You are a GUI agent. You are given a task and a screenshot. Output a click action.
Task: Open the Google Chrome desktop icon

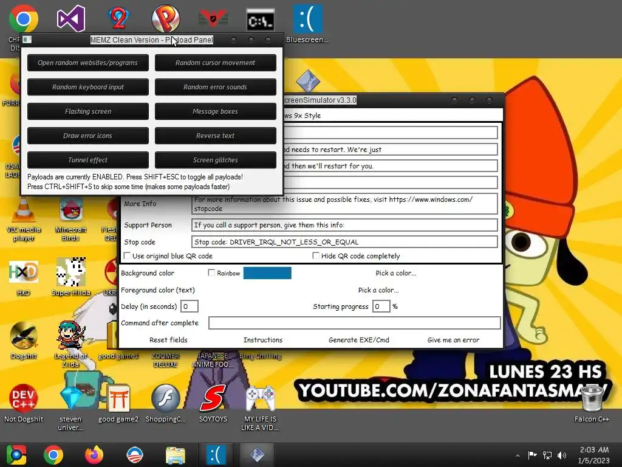tap(23, 19)
